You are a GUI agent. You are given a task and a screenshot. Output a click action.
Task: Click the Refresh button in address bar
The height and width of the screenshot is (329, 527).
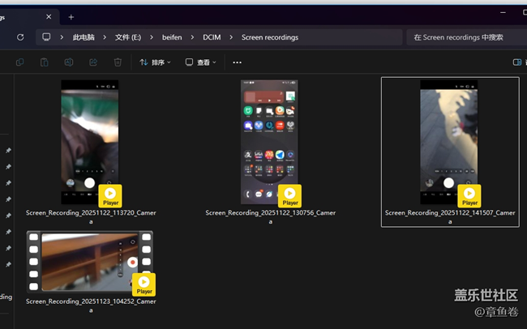(20, 37)
